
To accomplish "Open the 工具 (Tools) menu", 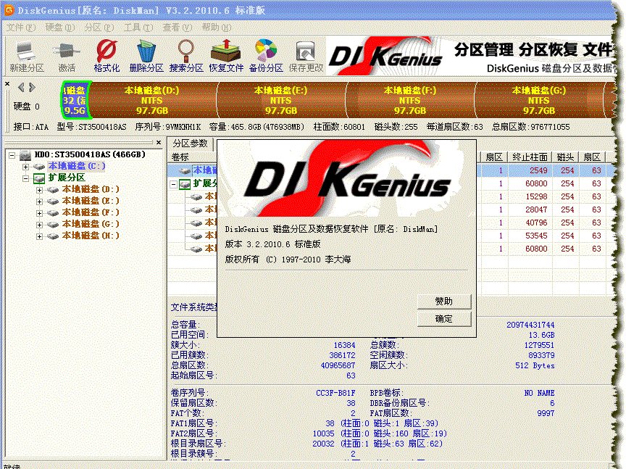I will click(138, 27).
